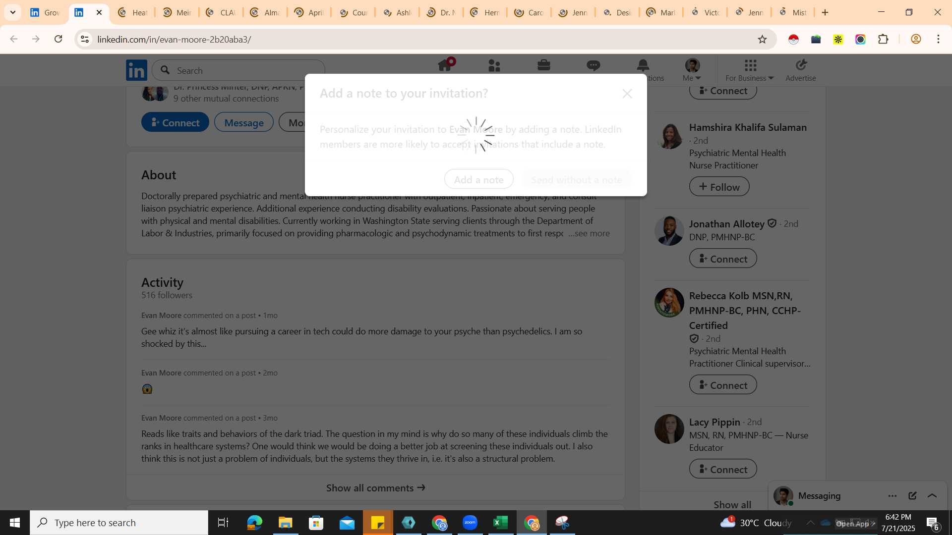Open Mail app from the taskbar

tap(347, 523)
